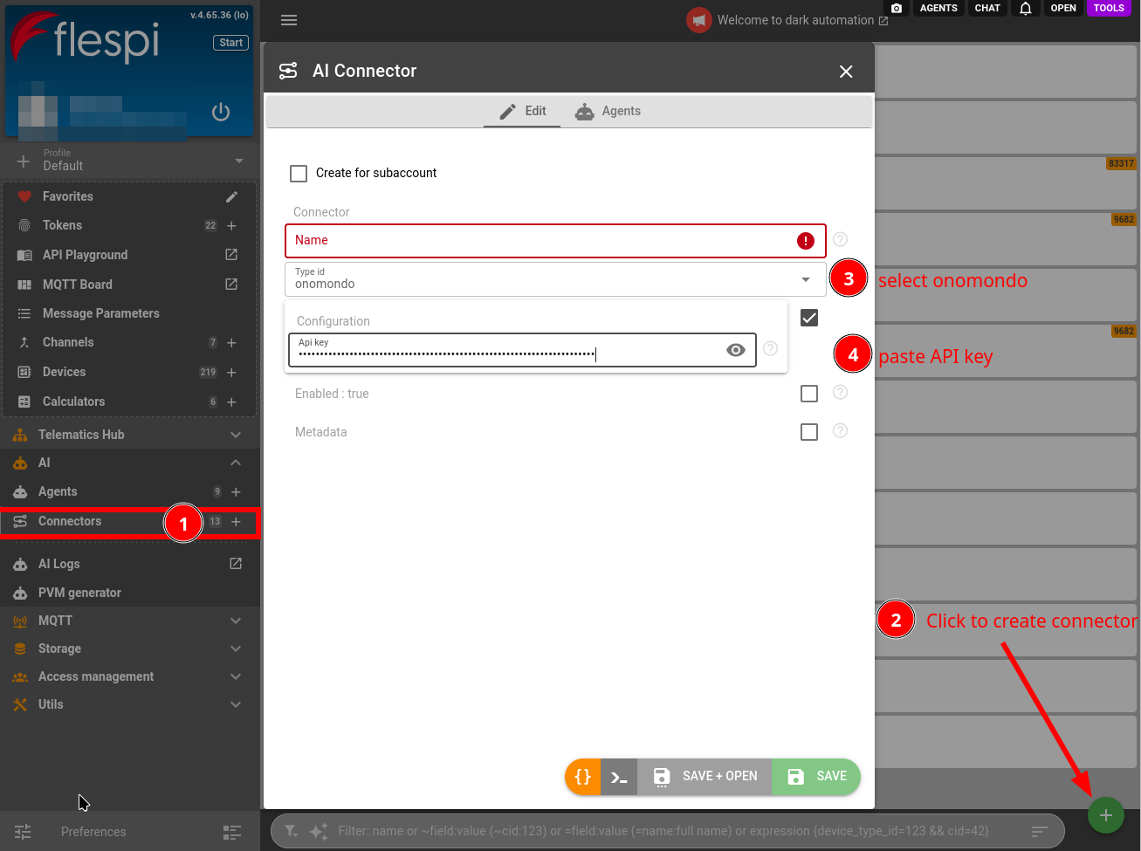
Task: Click the JSON curly braces button
Action: coord(582,777)
